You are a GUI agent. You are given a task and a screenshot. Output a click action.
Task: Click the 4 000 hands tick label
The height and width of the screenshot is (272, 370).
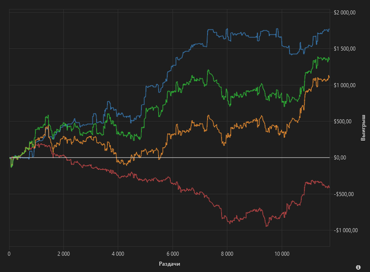coord(118,254)
